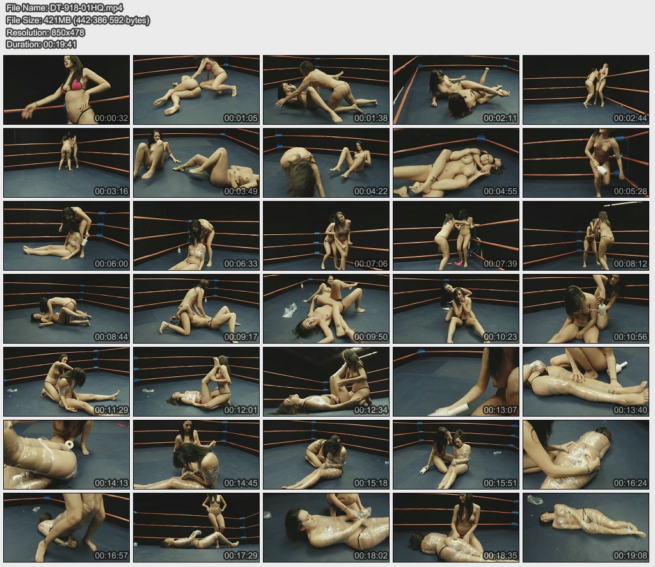This screenshot has height=567, width=655.
Task: Select the thumbnail timestamped 00:10:56
Action: (x=586, y=308)
